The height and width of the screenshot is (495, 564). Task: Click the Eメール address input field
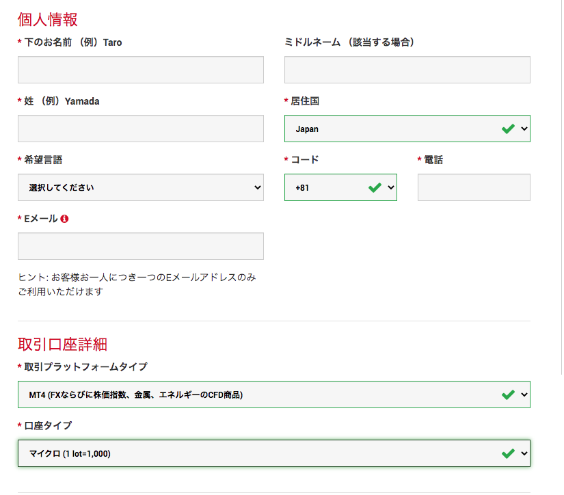(141, 246)
